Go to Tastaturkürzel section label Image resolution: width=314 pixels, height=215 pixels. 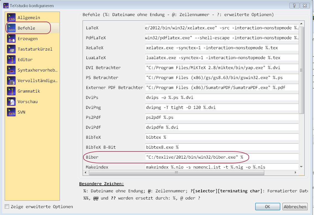click(x=35, y=49)
